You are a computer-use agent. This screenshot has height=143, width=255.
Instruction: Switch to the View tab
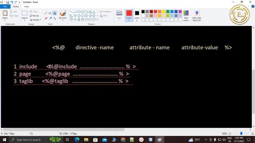27,6
